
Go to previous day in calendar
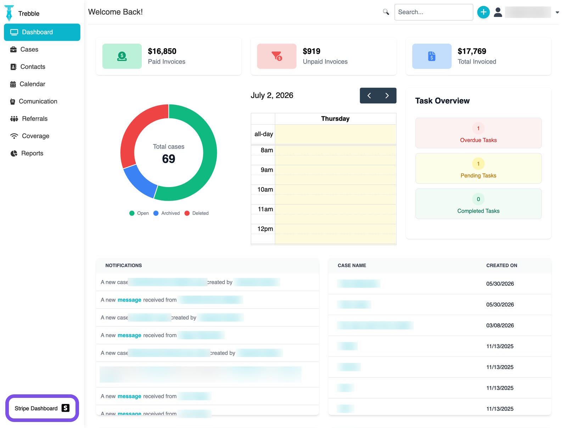click(x=369, y=96)
